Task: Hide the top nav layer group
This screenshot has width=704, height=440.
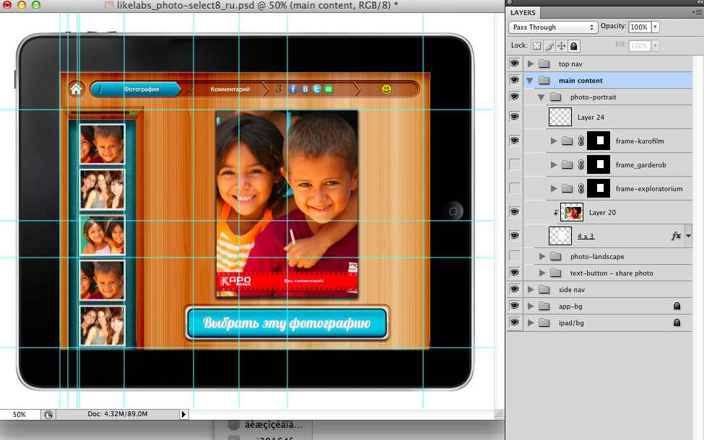Action: tap(514, 64)
